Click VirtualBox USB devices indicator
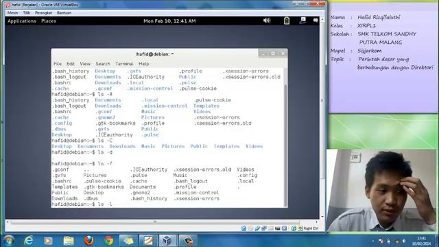 click(x=257, y=228)
